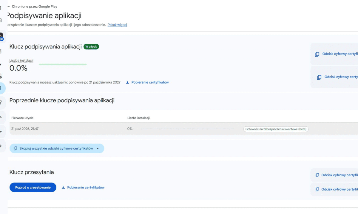The image size is (358, 214).
Task: Click the "Poproś o zresetowanie" button
Action: (33, 187)
